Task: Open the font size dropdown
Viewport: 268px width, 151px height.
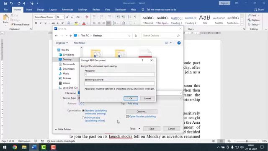Action: pyautogui.click(x=63, y=17)
